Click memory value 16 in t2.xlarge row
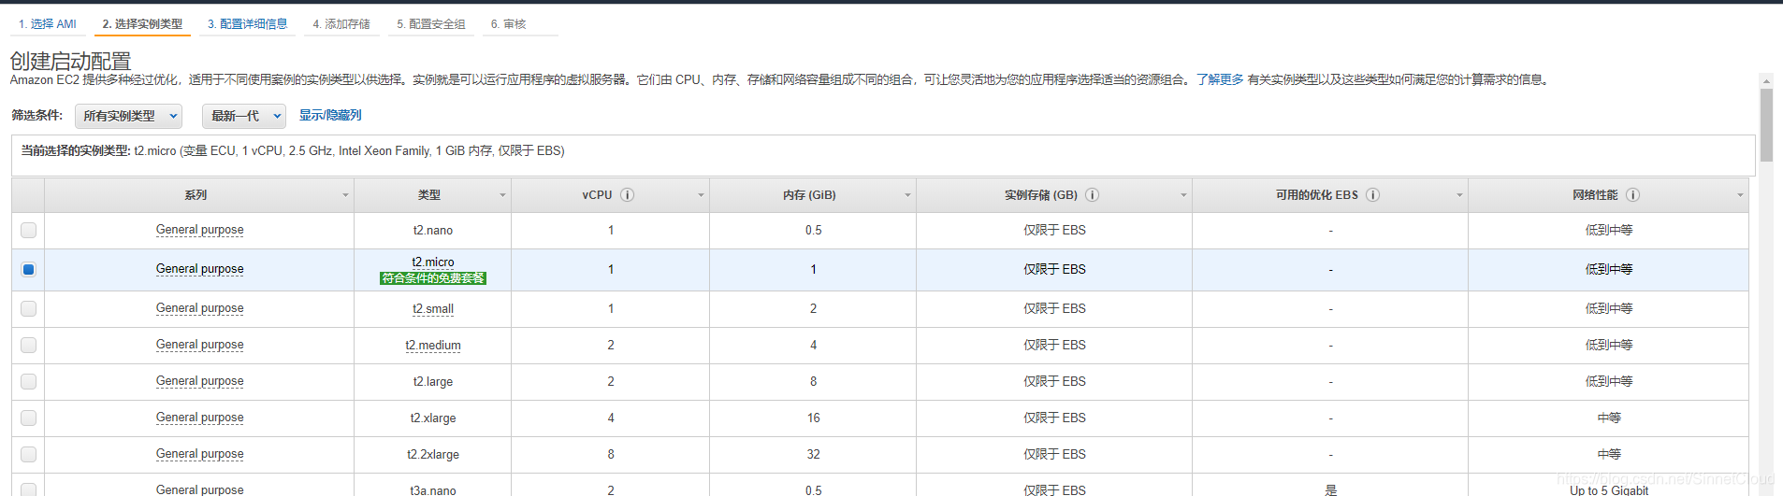Screen dimensions: 1783x496 point(813,418)
